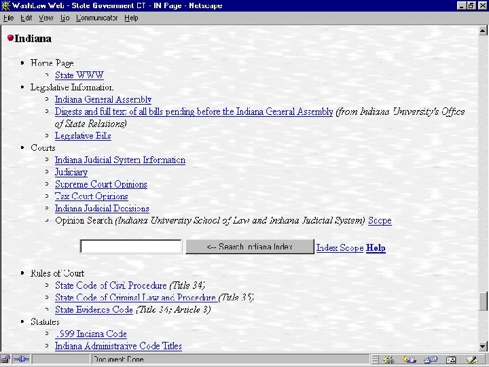489x367 pixels.
Task: Click the Courts list heading
Action: pos(43,148)
